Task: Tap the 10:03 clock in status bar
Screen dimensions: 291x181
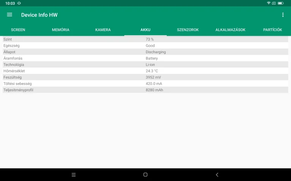Action: (10, 3)
